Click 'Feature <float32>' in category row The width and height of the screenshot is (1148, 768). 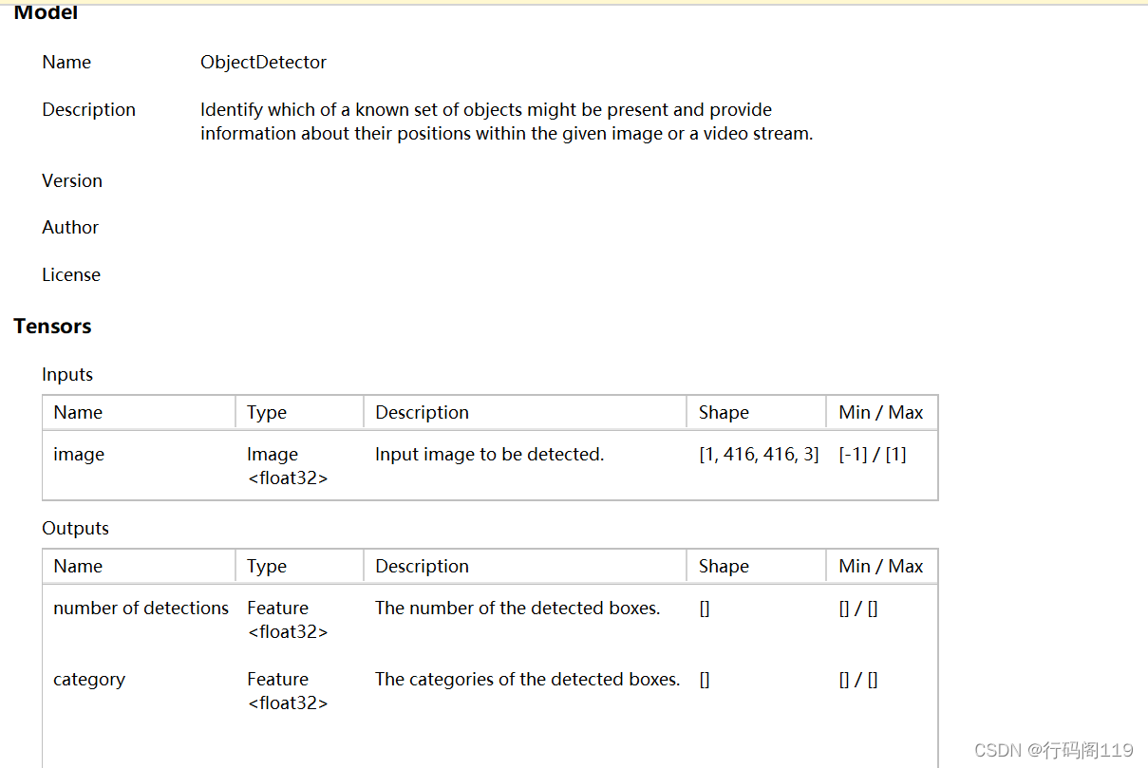(x=288, y=691)
